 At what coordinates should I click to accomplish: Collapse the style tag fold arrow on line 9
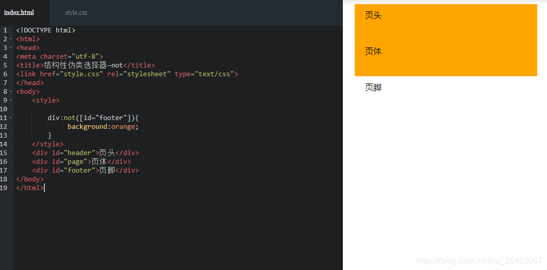11,100
